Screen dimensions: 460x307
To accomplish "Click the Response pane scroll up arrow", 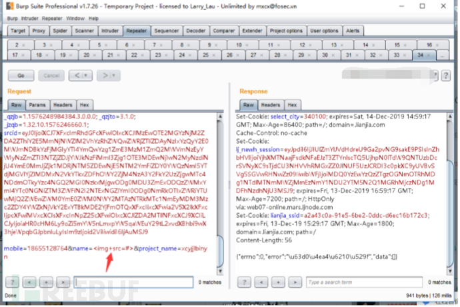I will pyautogui.click(x=450, y=117).
